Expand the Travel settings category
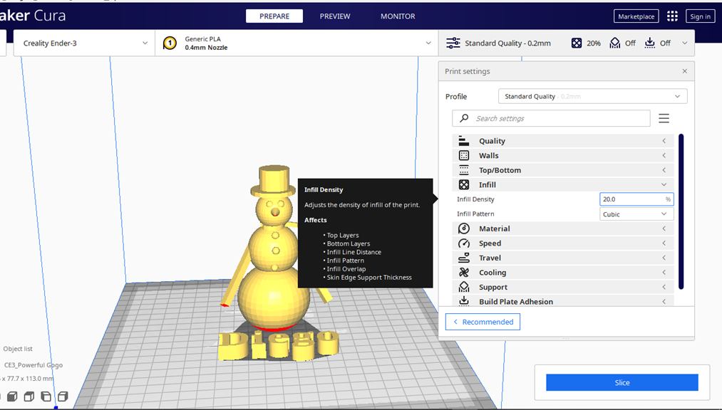The width and height of the screenshot is (722, 410). tap(562, 258)
